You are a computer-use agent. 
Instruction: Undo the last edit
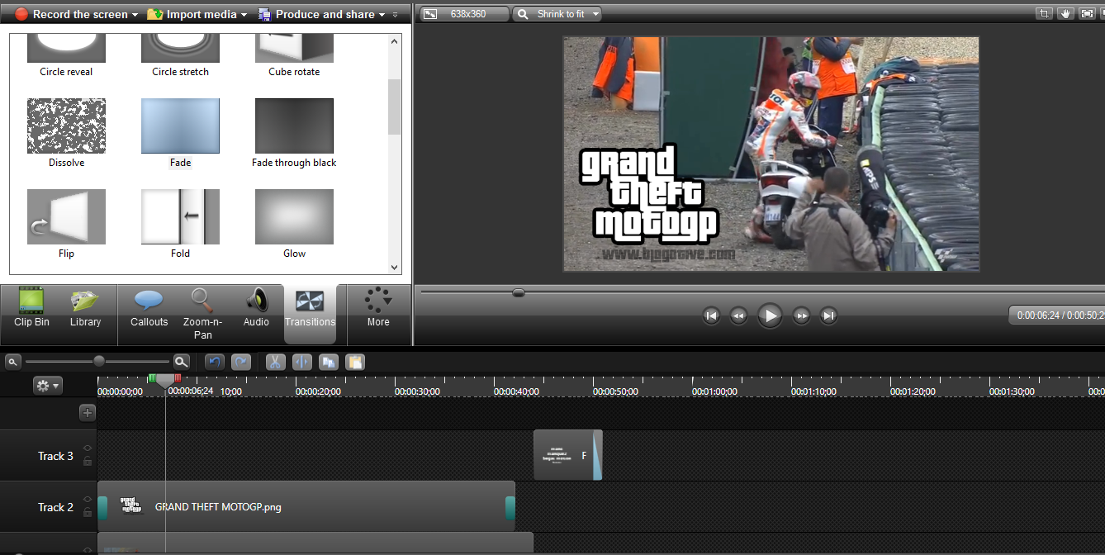click(x=215, y=362)
